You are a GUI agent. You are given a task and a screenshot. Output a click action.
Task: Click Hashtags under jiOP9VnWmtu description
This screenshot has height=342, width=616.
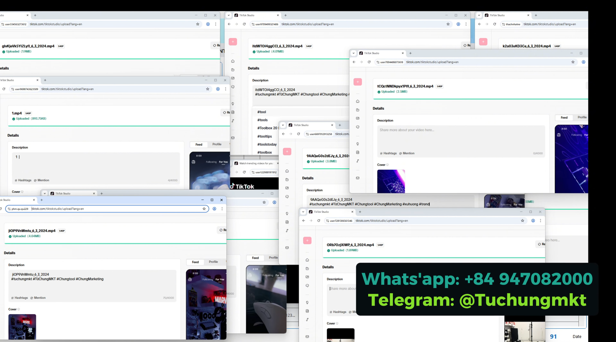(x=20, y=298)
